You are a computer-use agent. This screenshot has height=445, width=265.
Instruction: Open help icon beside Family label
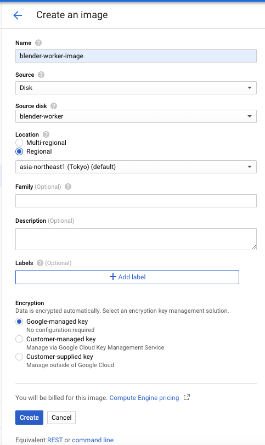click(68, 187)
